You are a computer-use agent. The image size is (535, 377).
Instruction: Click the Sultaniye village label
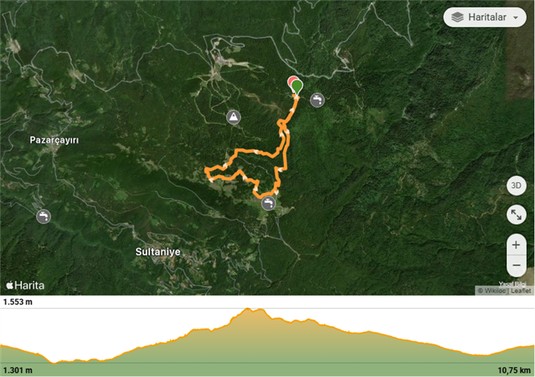tap(158, 252)
